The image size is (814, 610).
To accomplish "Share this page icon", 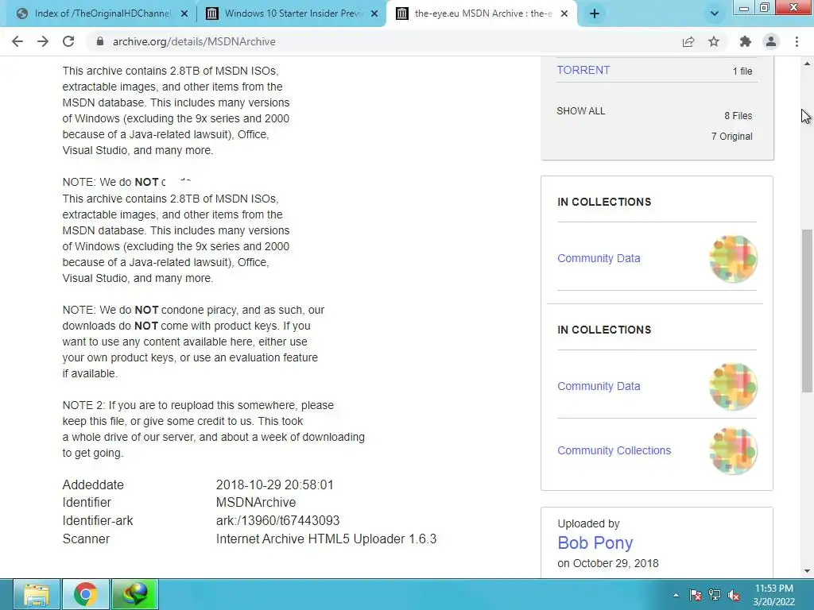I will click(x=688, y=41).
